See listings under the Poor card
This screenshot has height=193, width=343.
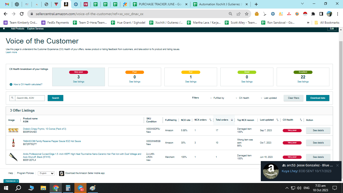point(135,82)
